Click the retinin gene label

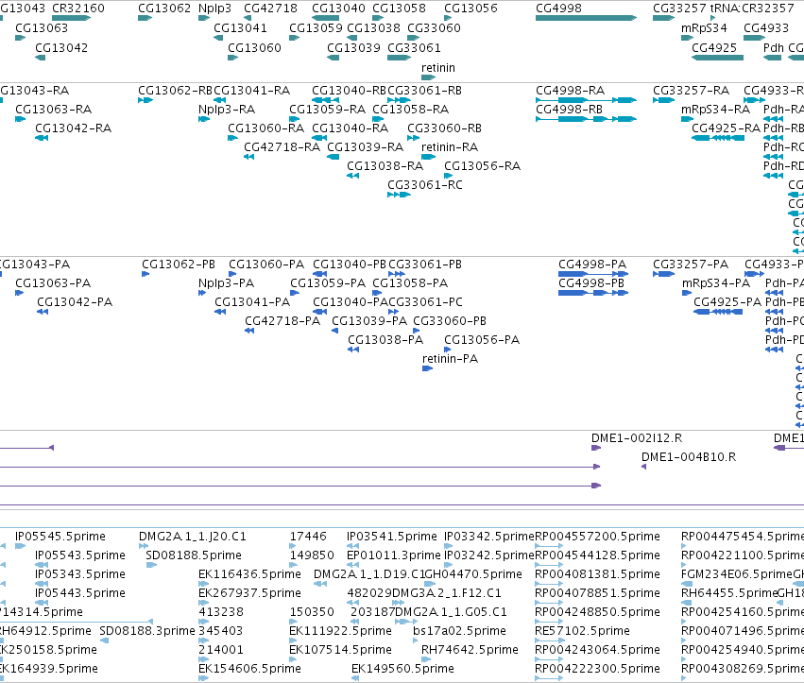tap(437, 68)
